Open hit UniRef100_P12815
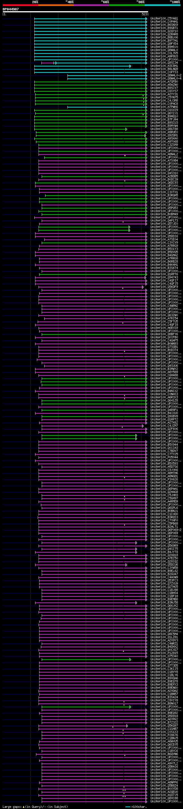The width and height of the screenshot is (183, 809). tap(164, 653)
